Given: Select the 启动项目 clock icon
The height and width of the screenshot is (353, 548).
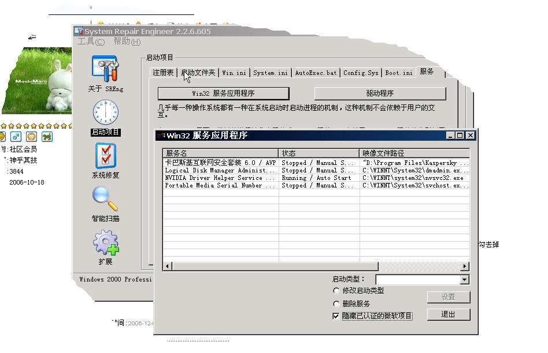Looking at the screenshot, I should (105, 112).
